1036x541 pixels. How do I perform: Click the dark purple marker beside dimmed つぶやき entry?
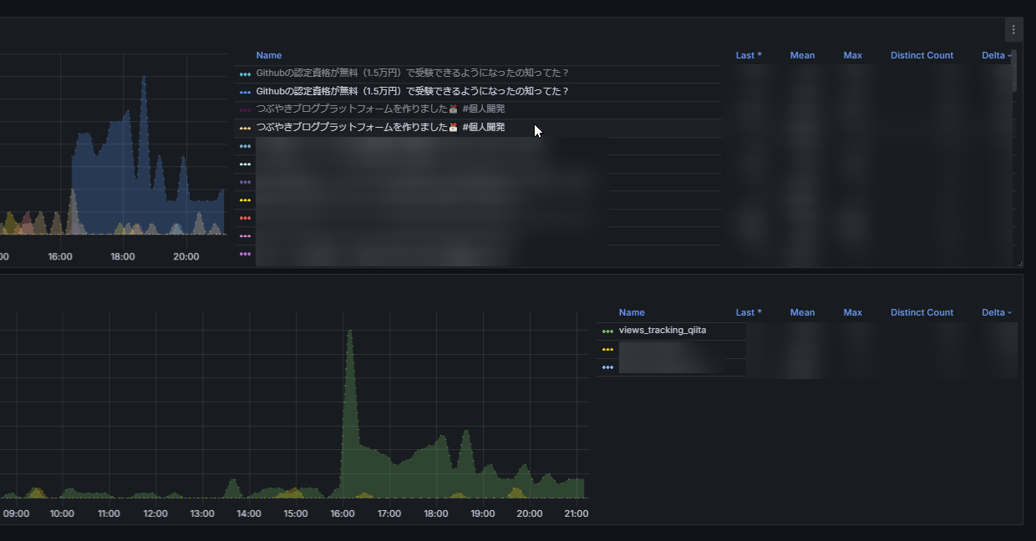(x=245, y=110)
